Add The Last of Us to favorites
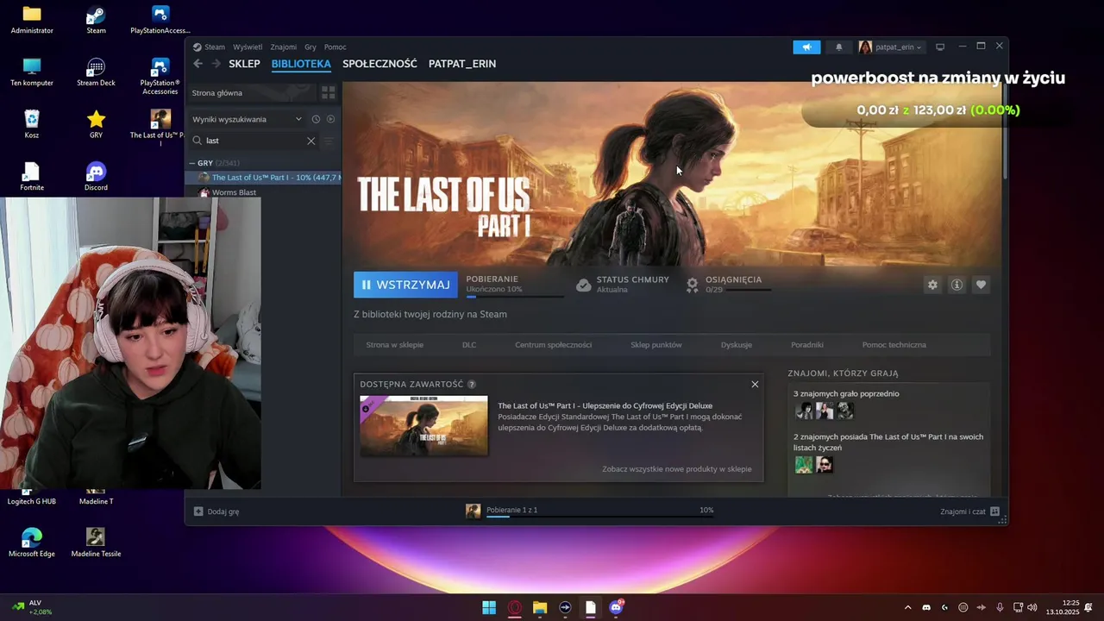Screen dimensions: 1104x621 [x=981, y=285]
